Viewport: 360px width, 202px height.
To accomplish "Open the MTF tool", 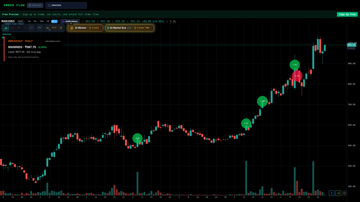I will [40, 28].
